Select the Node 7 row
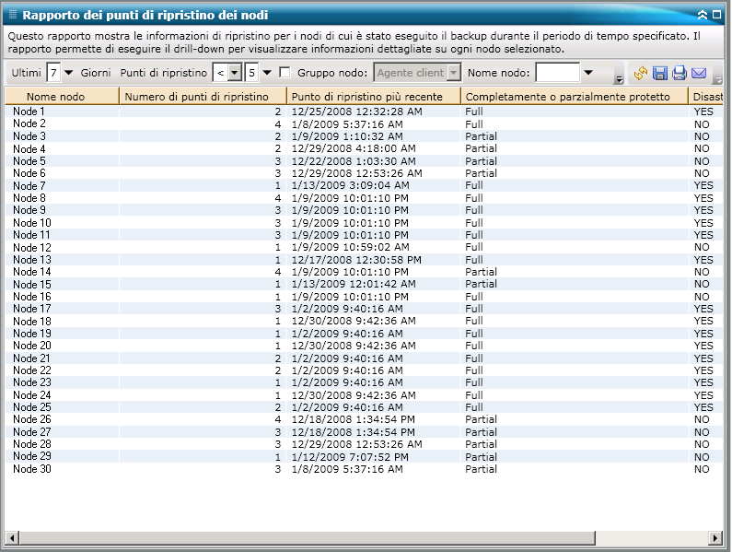This screenshot has height=552, width=732. (x=364, y=185)
